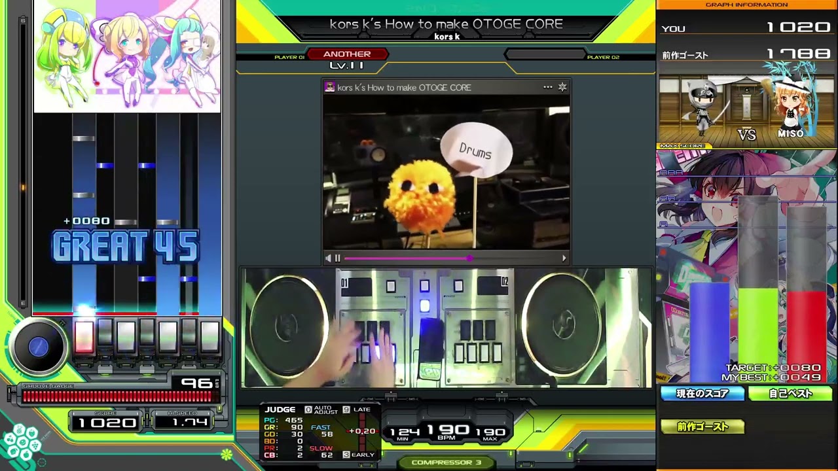The image size is (838, 471).
Task: Click the 自己ベスト green legend button
Action: [x=790, y=394]
